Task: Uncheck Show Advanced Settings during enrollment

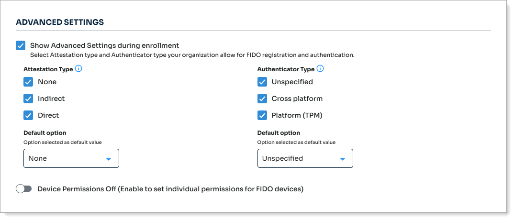Action: coord(21,45)
